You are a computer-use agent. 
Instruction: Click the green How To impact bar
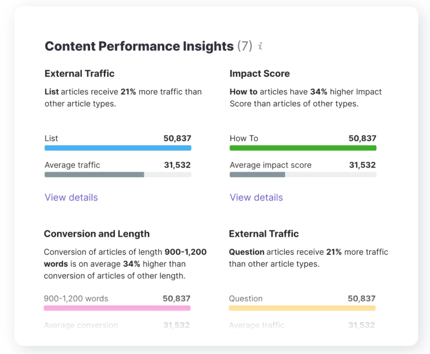(x=303, y=148)
